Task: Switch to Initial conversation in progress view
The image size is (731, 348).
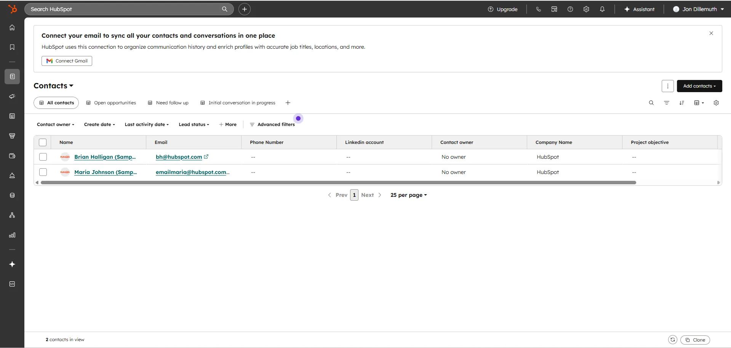Action: pos(238,103)
